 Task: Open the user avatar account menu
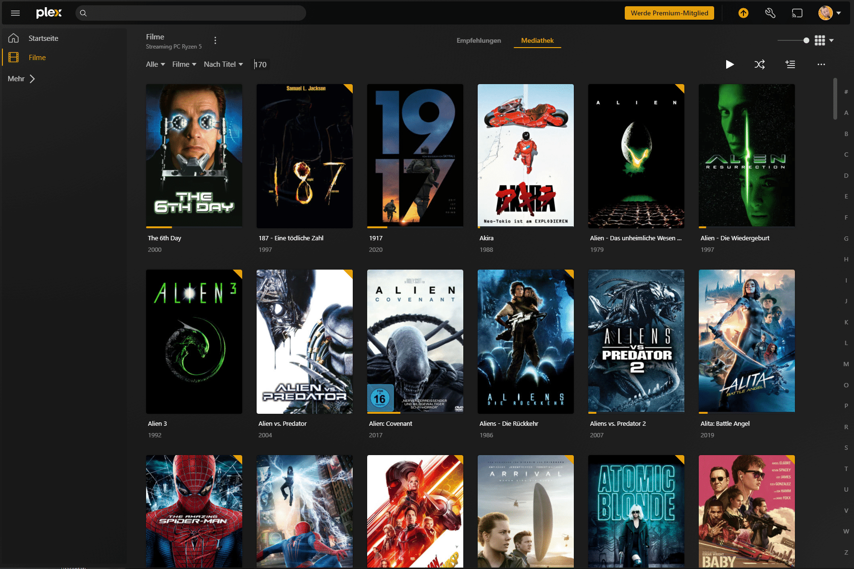(829, 13)
